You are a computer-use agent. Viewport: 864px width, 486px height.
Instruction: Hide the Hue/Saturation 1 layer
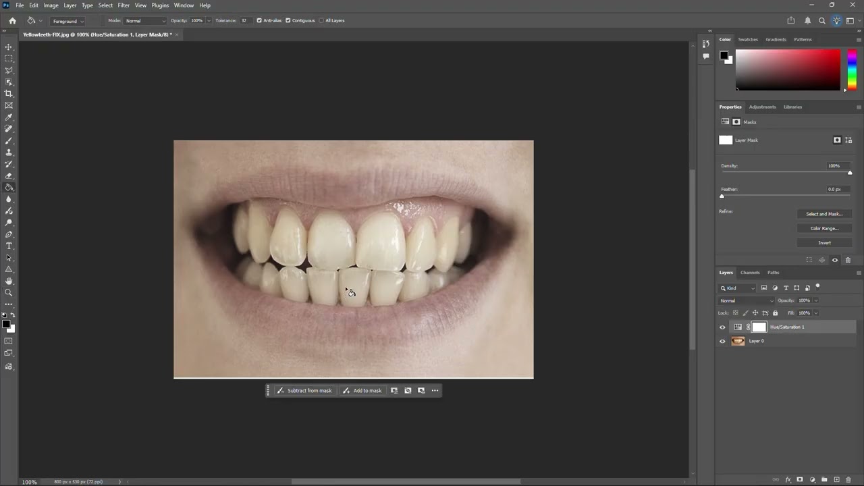(x=722, y=327)
